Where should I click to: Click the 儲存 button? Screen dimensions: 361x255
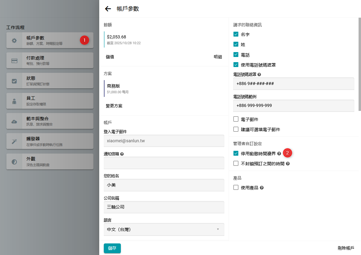tap(112, 248)
